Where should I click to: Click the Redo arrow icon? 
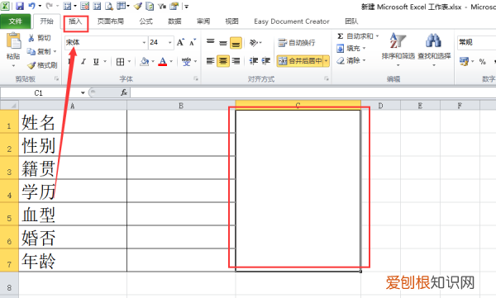pos(49,6)
